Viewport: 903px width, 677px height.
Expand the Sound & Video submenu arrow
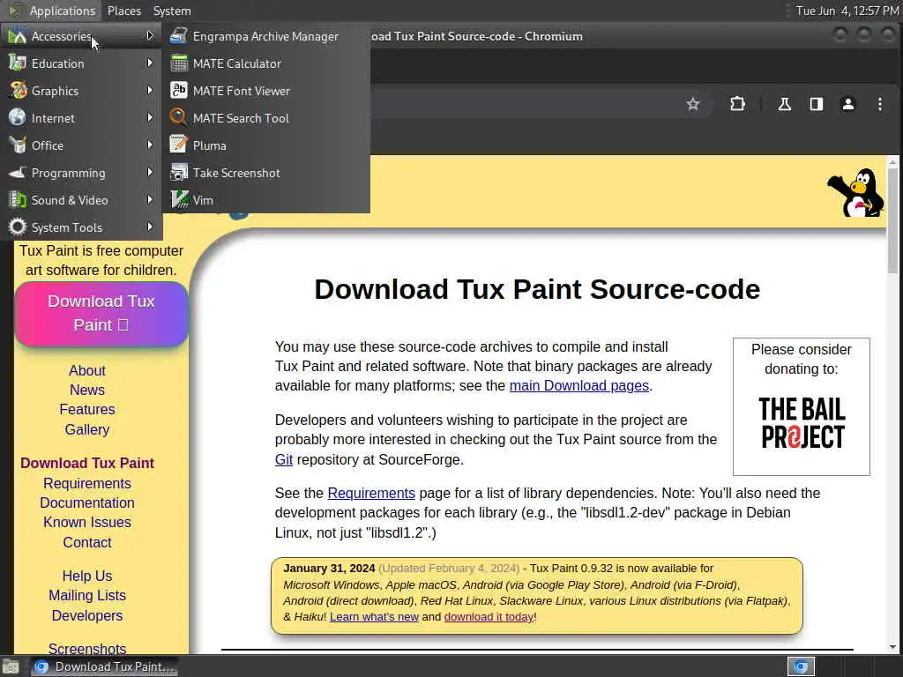point(150,200)
